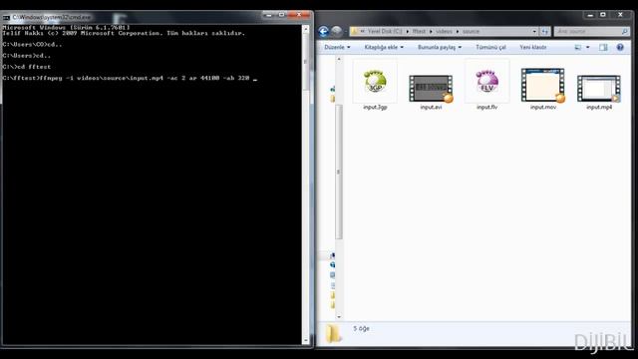This screenshot has height=359, width=638.
Task: Click the search magnifier icon
Action: 625,31
